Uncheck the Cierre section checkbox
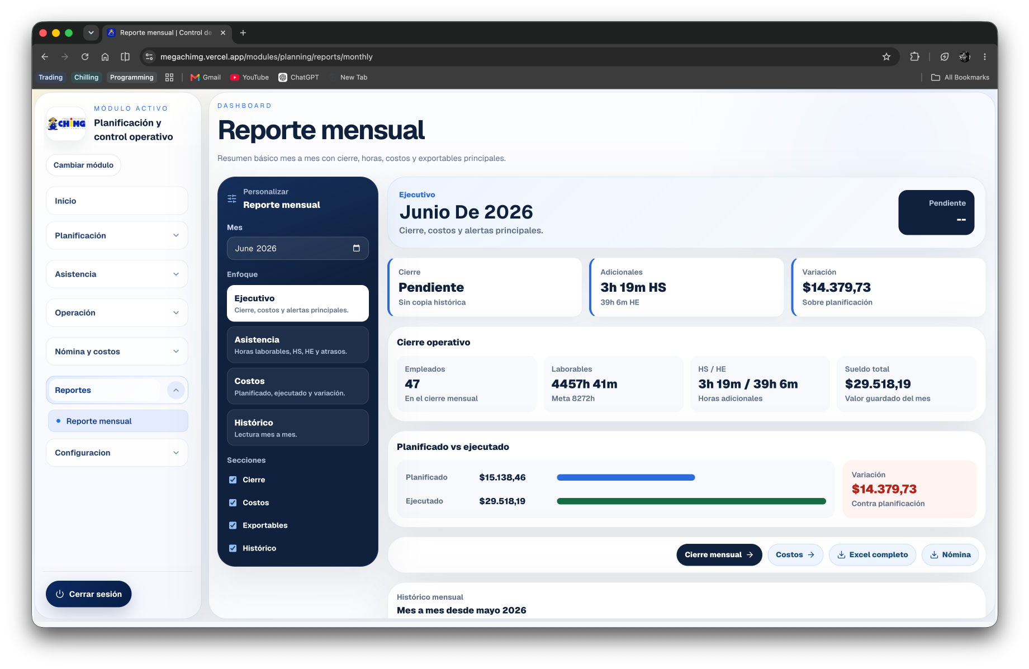 pos(233,480)
